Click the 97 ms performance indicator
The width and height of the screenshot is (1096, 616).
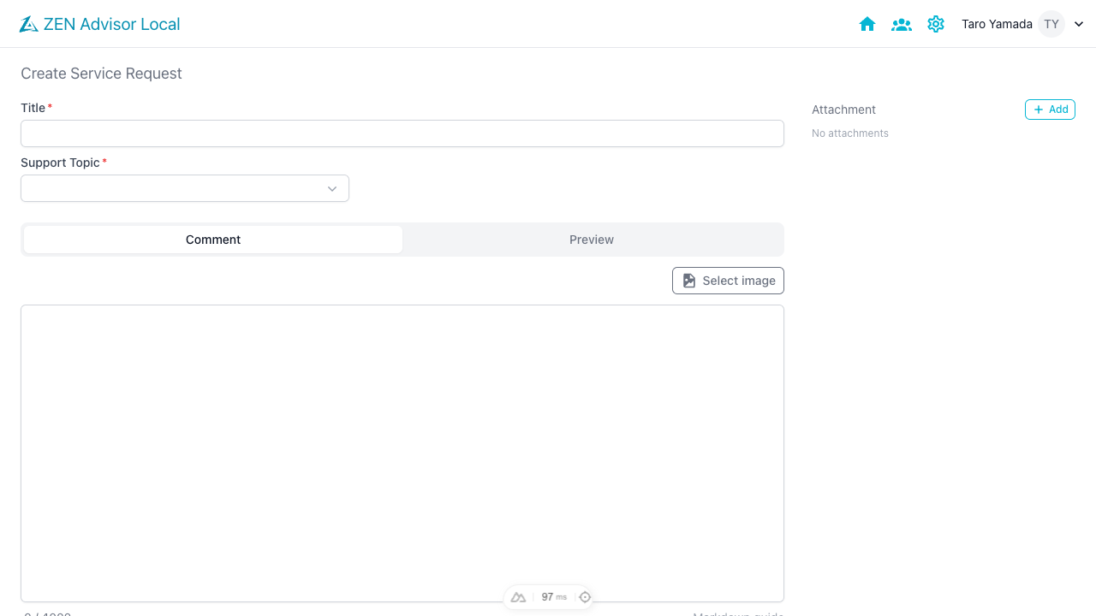point(551,596)
